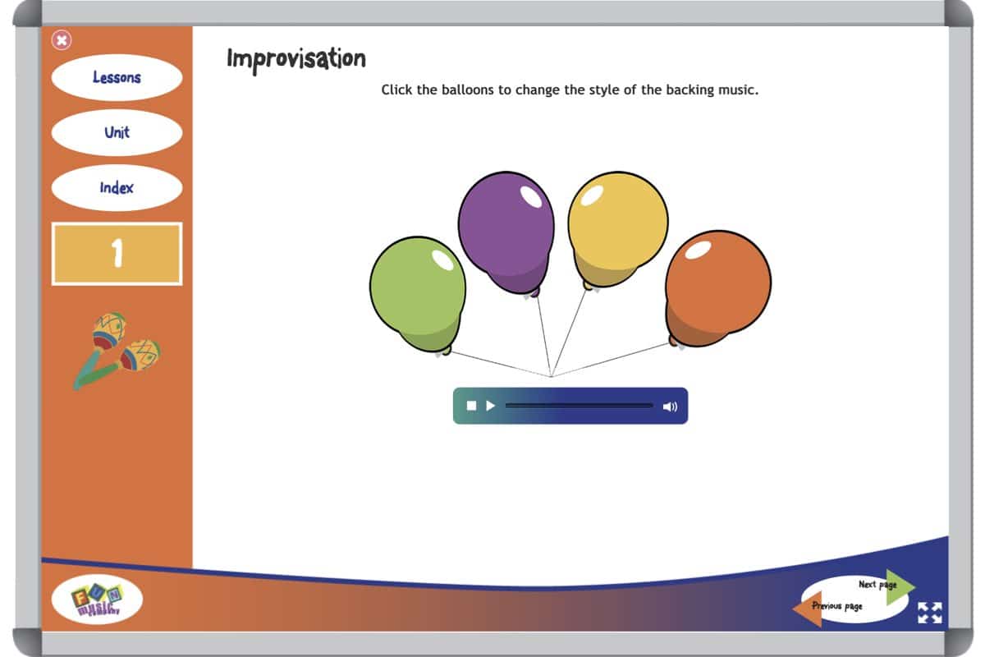The image size is (985, 657).
Task: Close the lesson with the X icon
Action: (x=62, y=39)
